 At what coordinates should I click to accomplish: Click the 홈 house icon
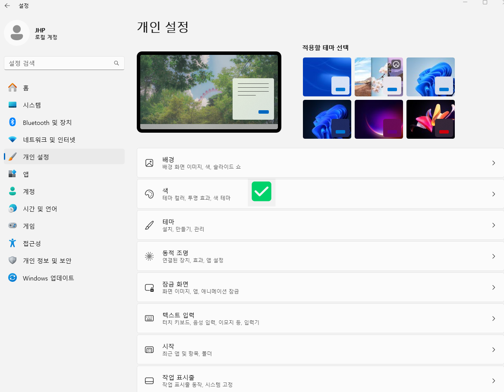click(x=13, y=88)
